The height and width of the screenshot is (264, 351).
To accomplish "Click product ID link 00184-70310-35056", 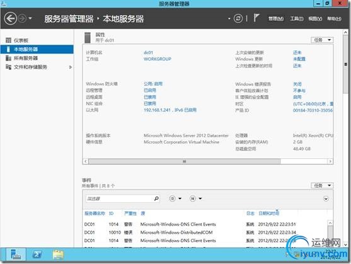I will [x=313, y=110].
